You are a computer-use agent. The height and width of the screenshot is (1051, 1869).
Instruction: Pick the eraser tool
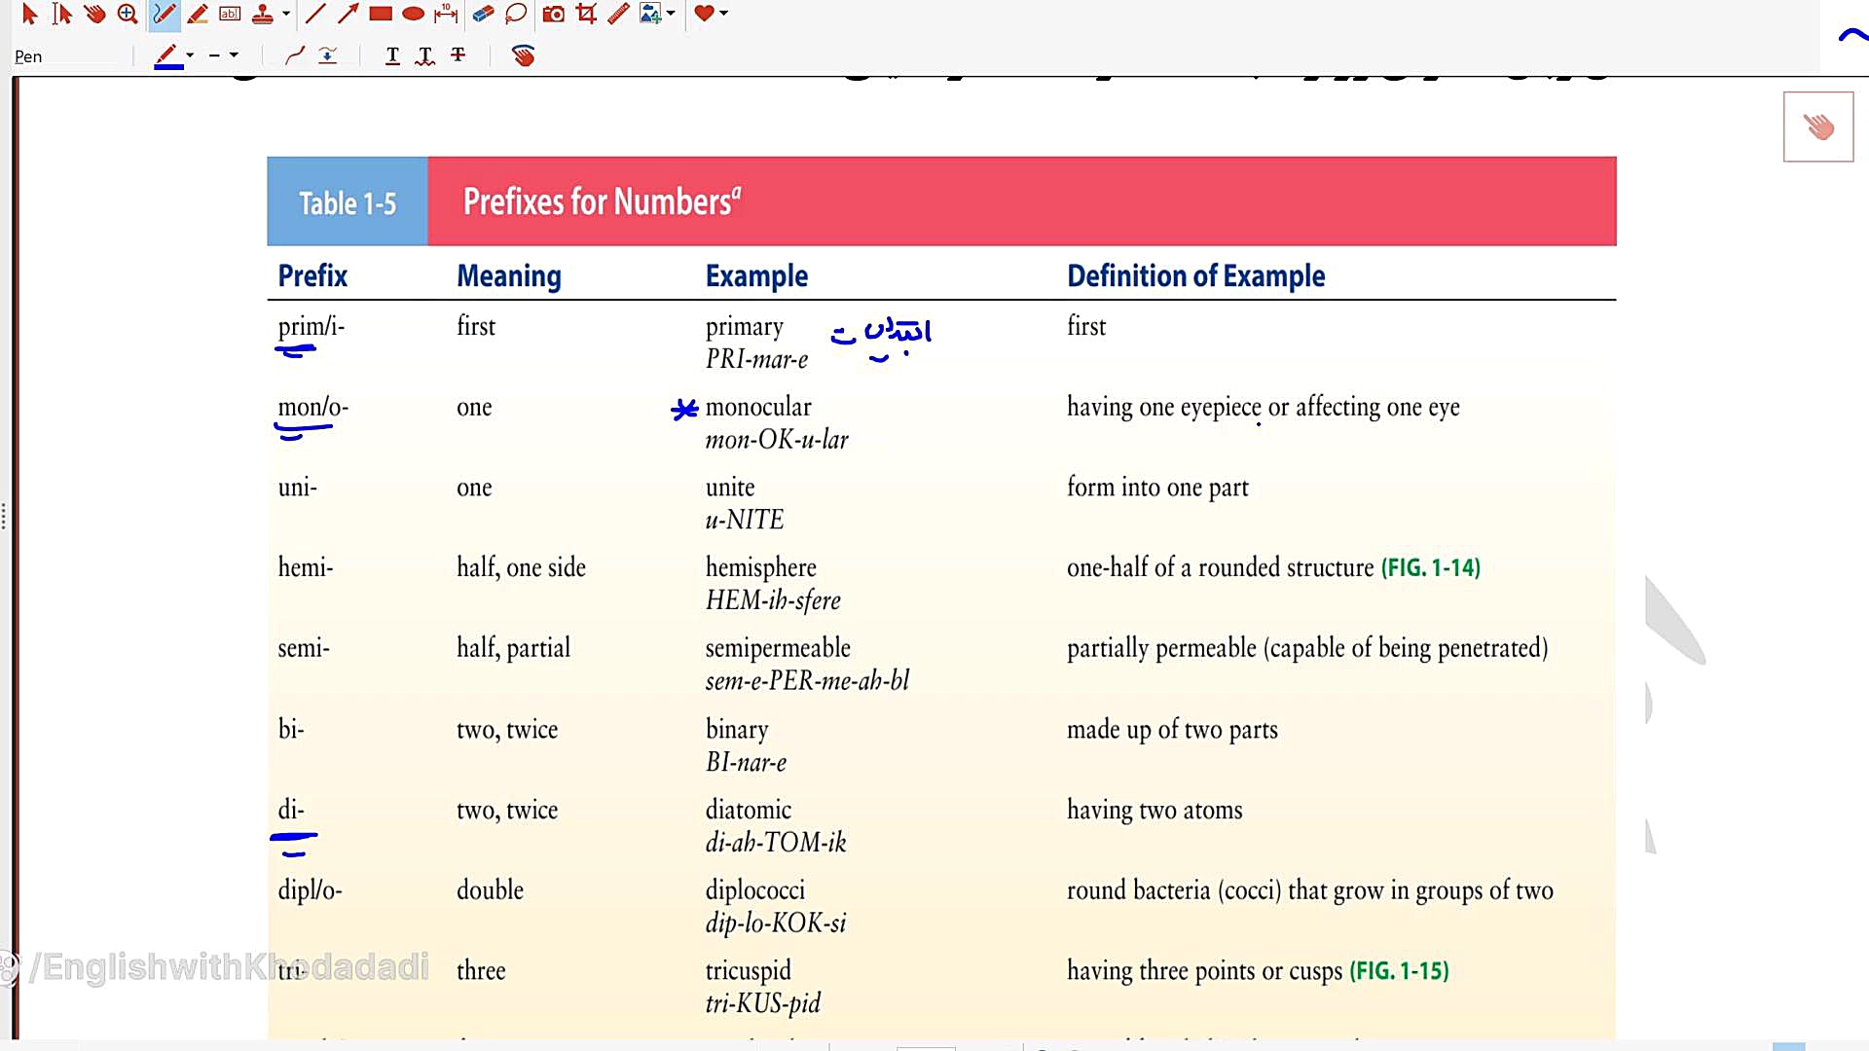tap(483, 14)
